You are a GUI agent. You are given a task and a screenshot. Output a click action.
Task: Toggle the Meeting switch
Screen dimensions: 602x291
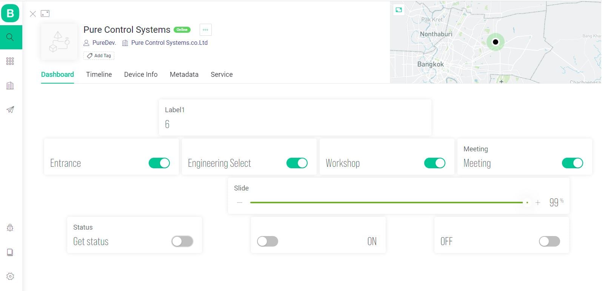573,163
